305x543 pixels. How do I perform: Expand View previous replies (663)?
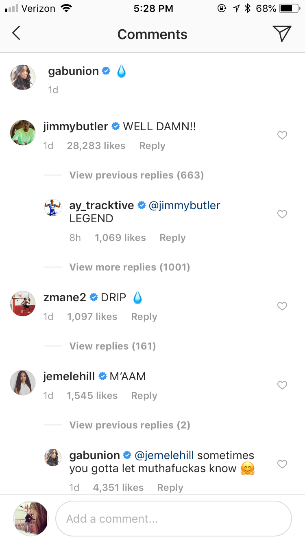pos(136,175)
